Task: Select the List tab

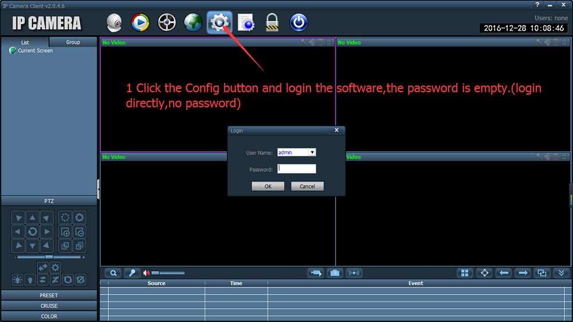Action: (25, 42)
